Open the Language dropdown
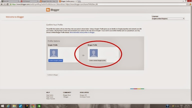192x108 pixels. pos(168,19)
